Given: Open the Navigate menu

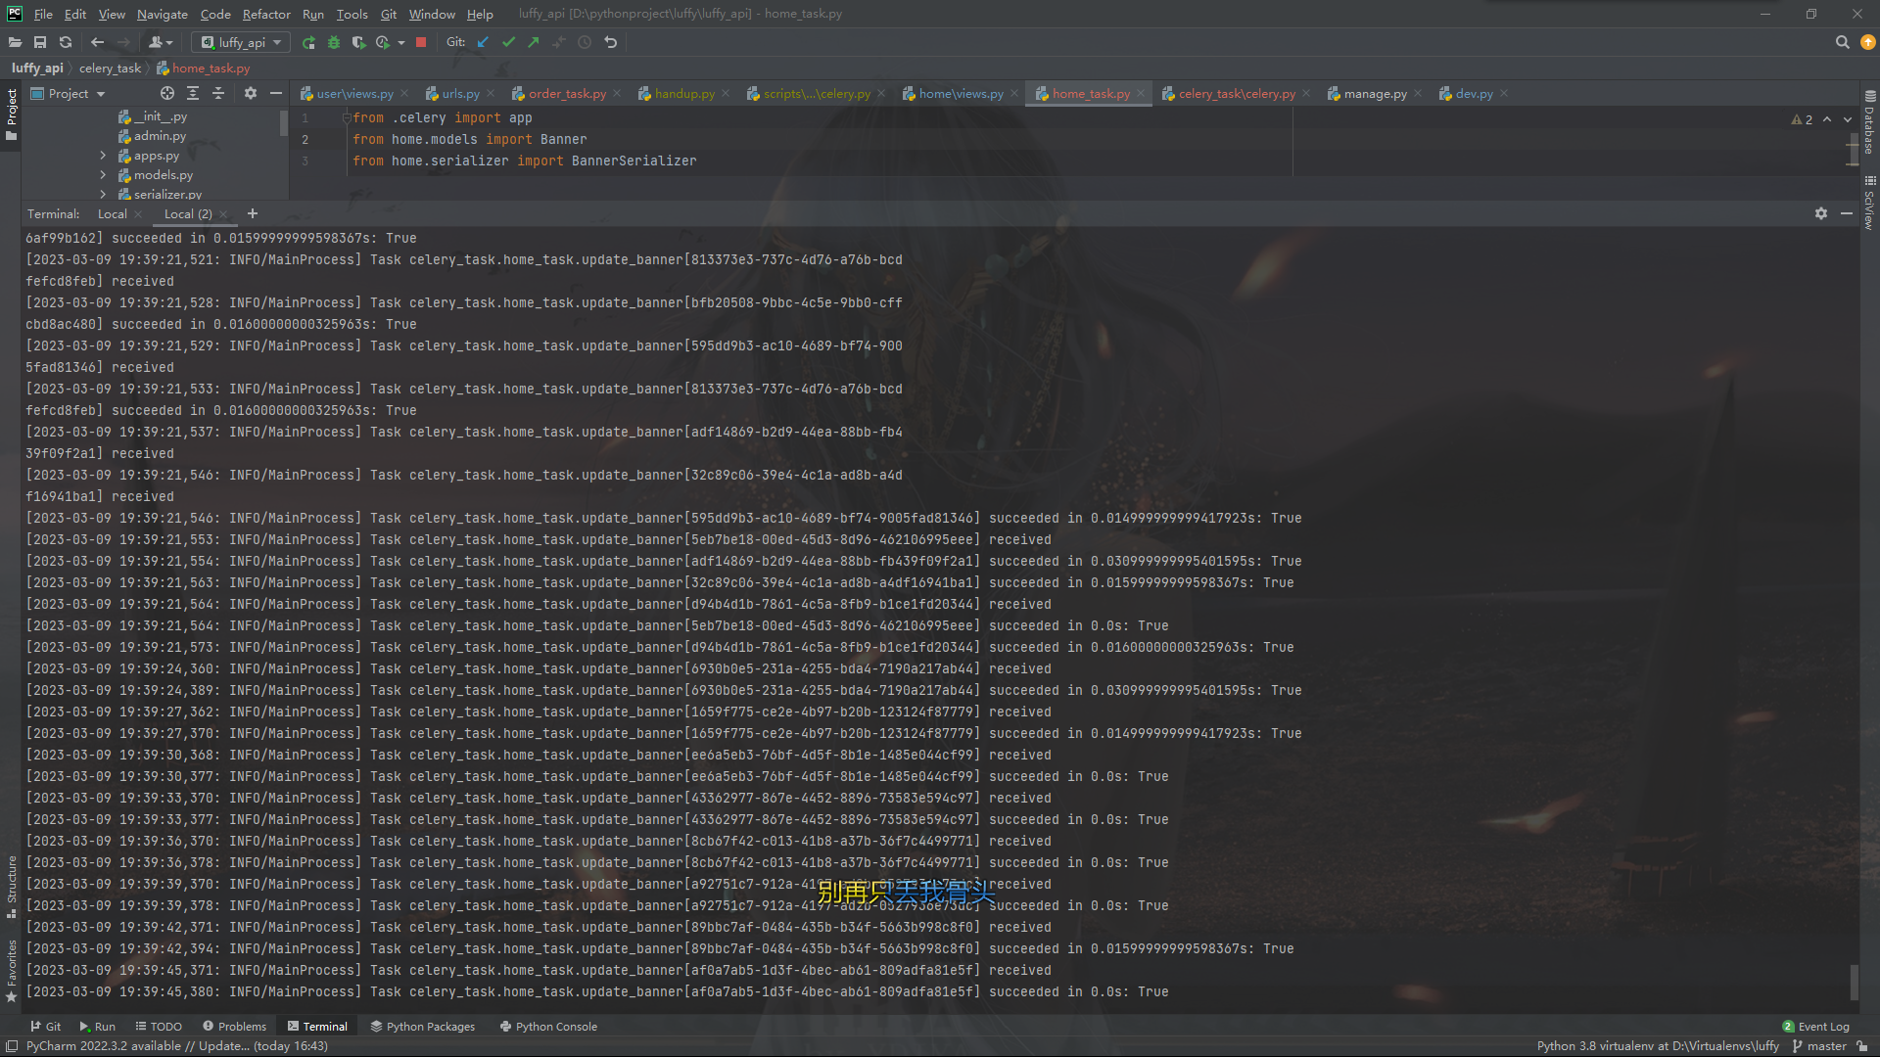Looking at the screenshot, I should tap(162, 14).
